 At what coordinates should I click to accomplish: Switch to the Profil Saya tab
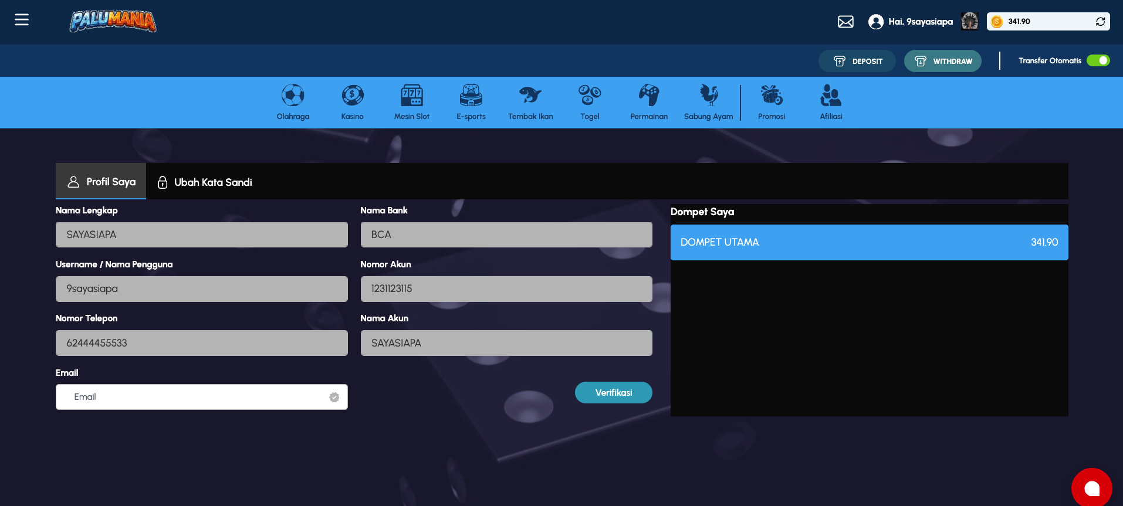click(x=101, y=182)
